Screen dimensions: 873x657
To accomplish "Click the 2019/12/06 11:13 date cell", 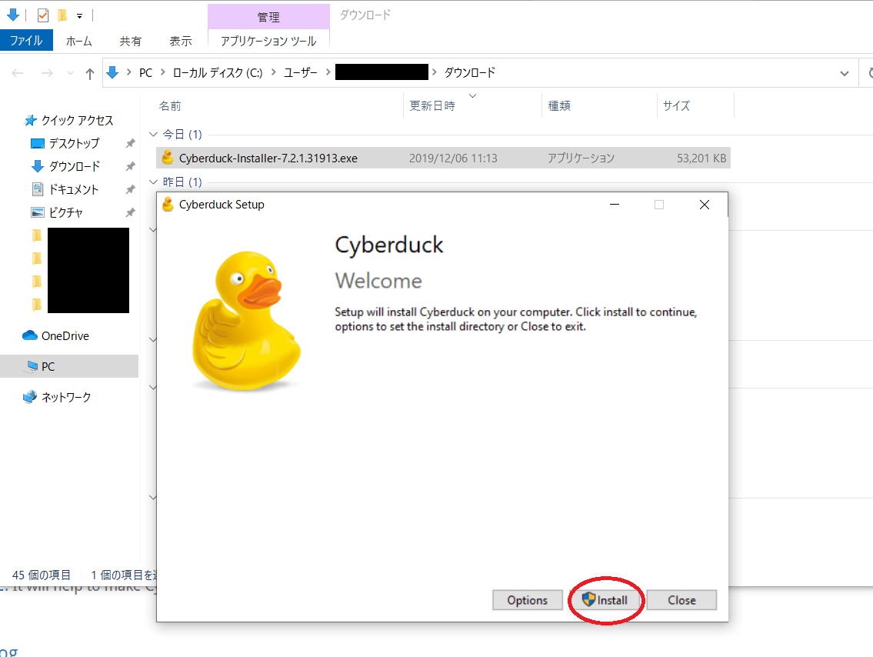I will coord(453,158).
